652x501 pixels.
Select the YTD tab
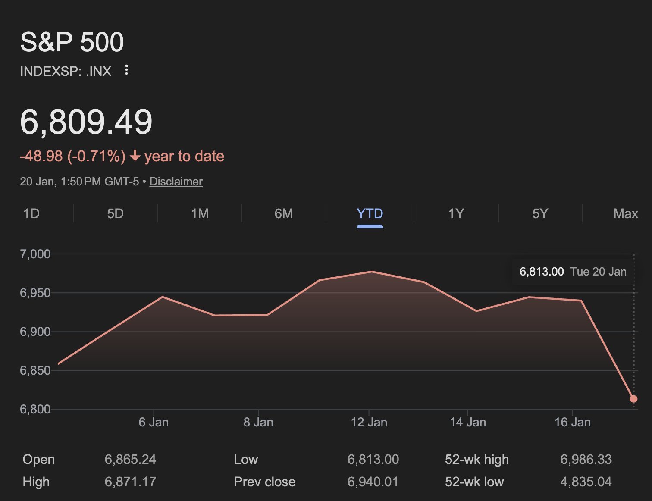(x=370, y=213)
